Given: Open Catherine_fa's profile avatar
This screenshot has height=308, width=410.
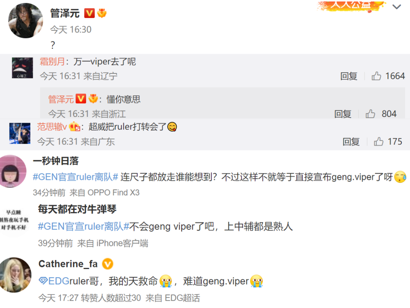Looking at the screenshot, I should [x=15, y=275].
